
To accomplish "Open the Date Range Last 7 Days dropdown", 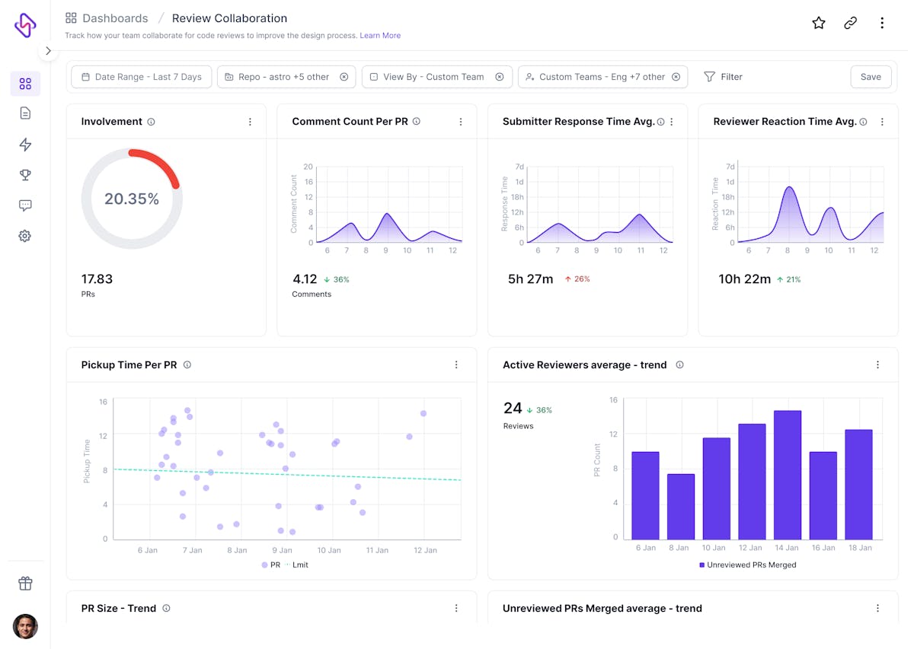I will (141, 76).
